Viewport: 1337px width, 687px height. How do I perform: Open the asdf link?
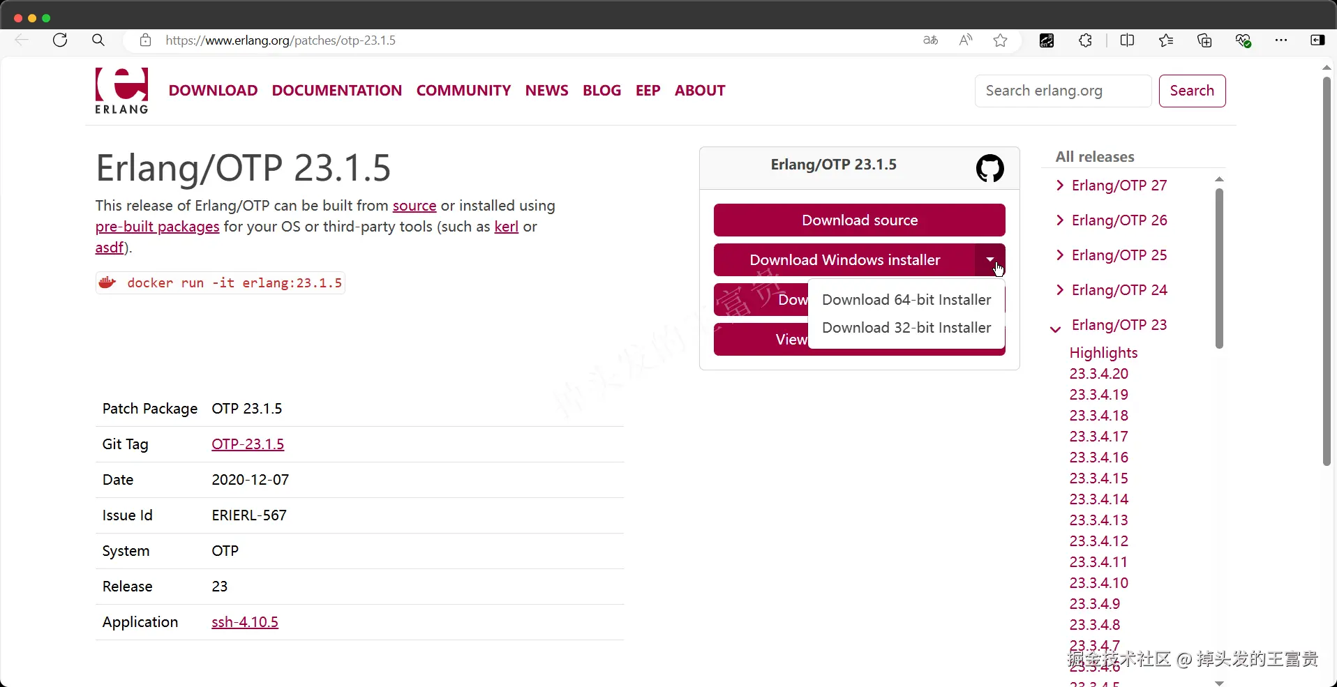point(110,248)
